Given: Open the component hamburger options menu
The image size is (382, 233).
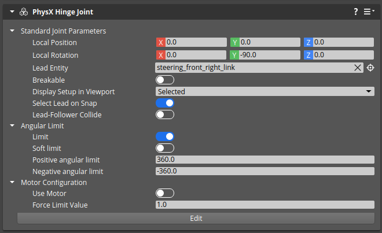Looking at the screenshot, I should [369, 12].
